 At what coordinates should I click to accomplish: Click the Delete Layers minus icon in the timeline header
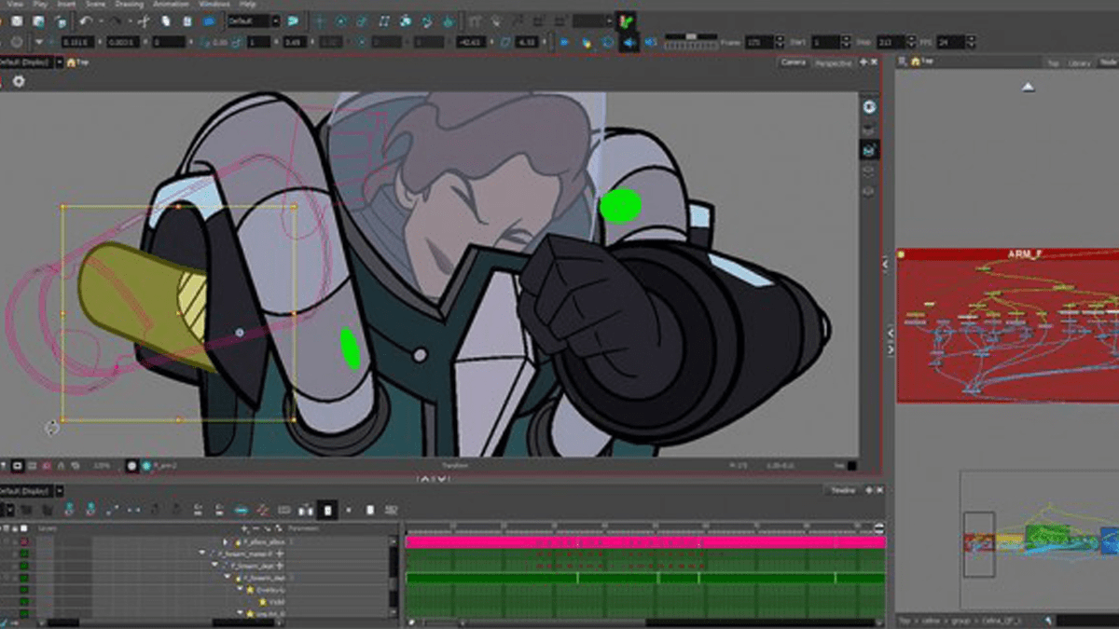click(255, 528)
